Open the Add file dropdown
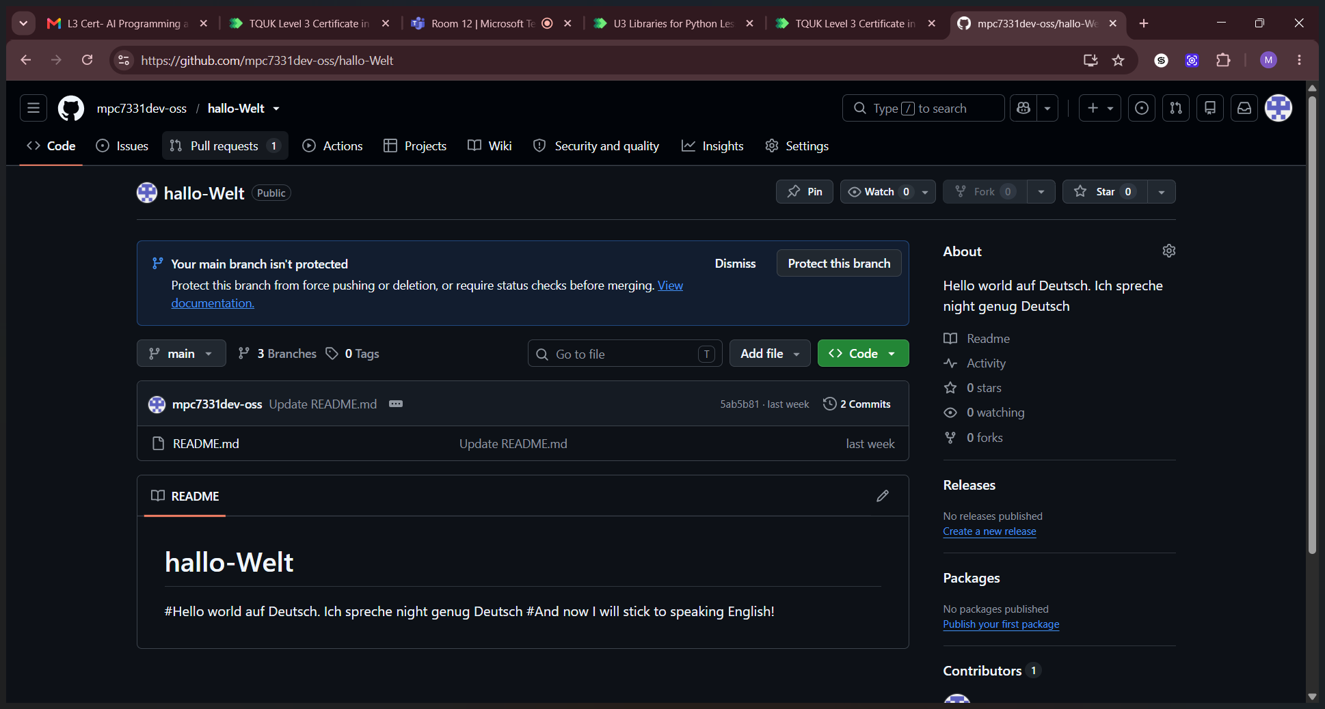Image resolution: width=1325 pixels, height=709 pixels. pyautogui.click(x=770, y=353)
